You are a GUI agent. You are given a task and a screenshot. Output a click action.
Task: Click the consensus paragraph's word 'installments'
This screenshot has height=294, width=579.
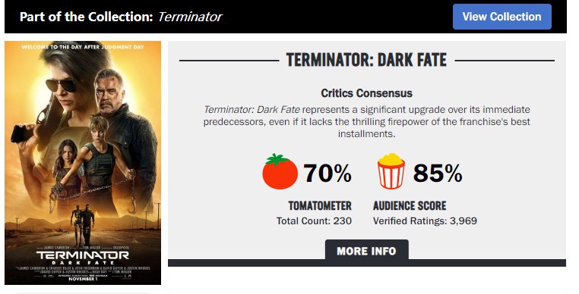coord(365,133)
